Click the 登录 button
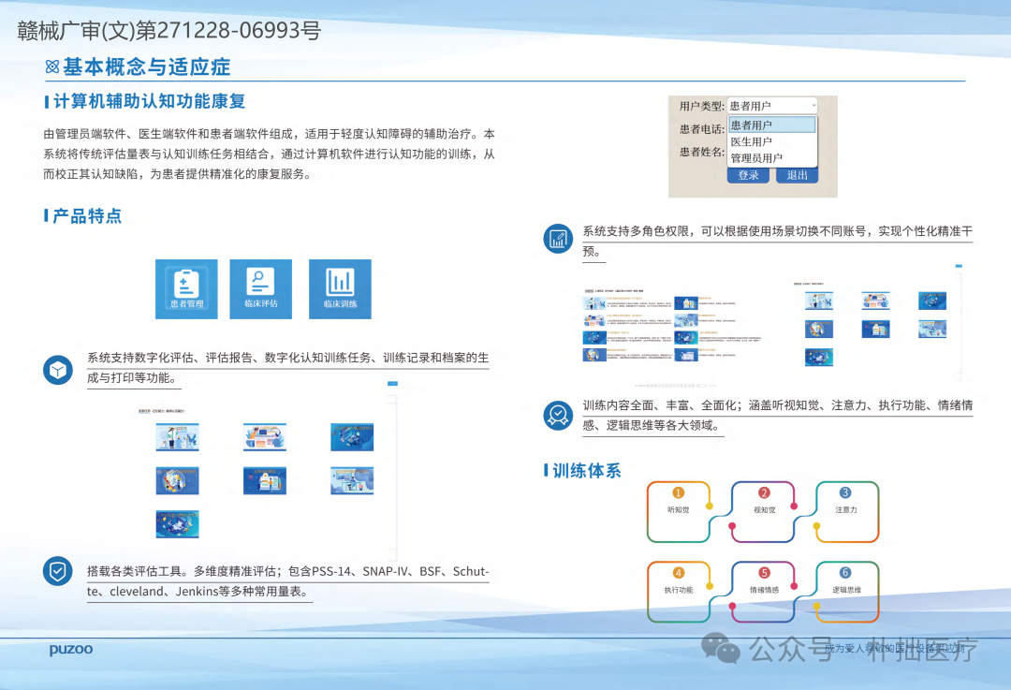 pyautogui.click(x=748, y=175)
